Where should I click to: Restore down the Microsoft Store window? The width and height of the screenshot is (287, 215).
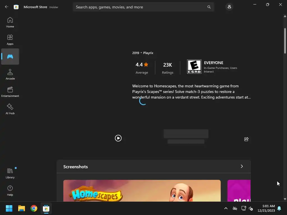[267, 4]
